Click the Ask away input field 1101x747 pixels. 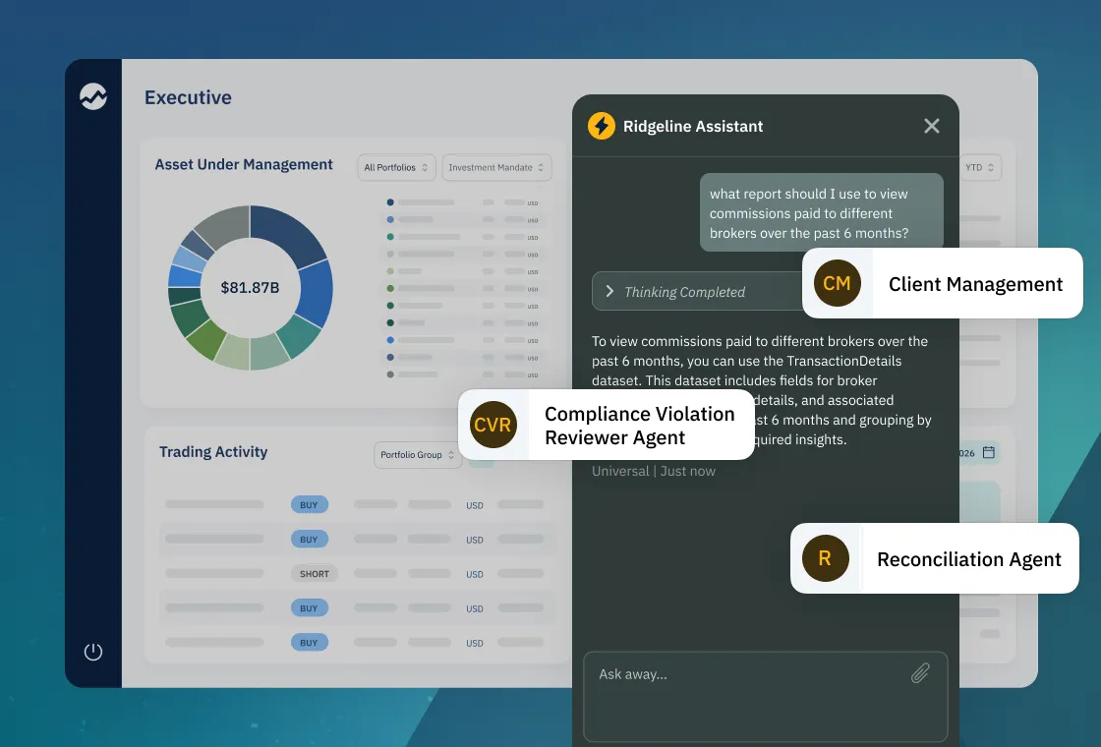click(766, 697)
